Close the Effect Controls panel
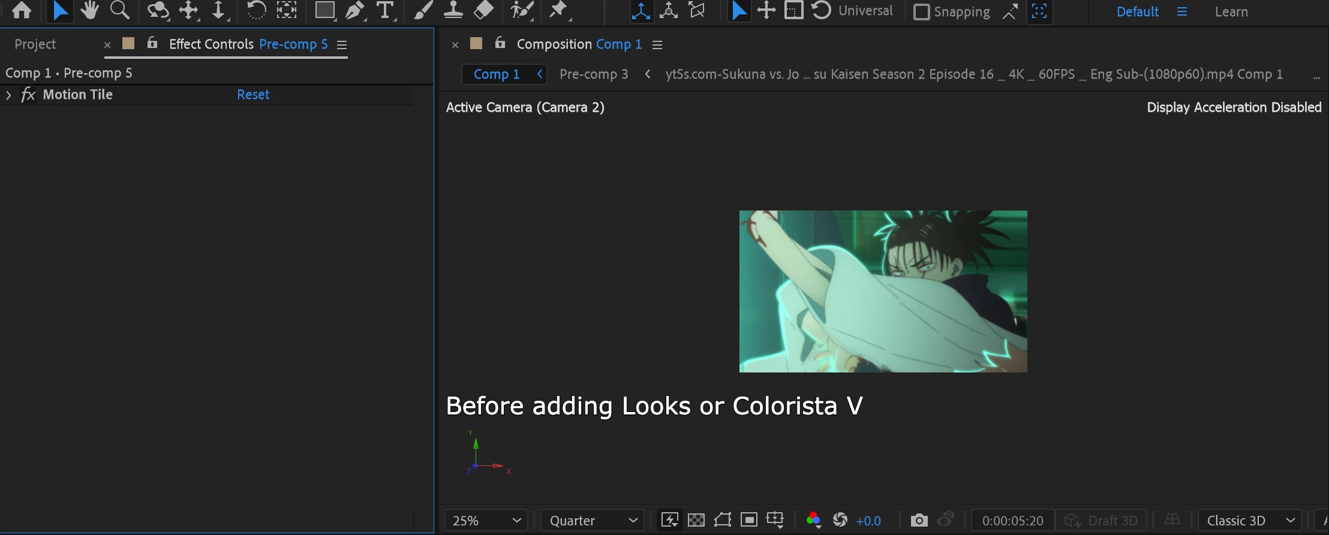Screen dimensions: 1329x535 click(107, 45)
